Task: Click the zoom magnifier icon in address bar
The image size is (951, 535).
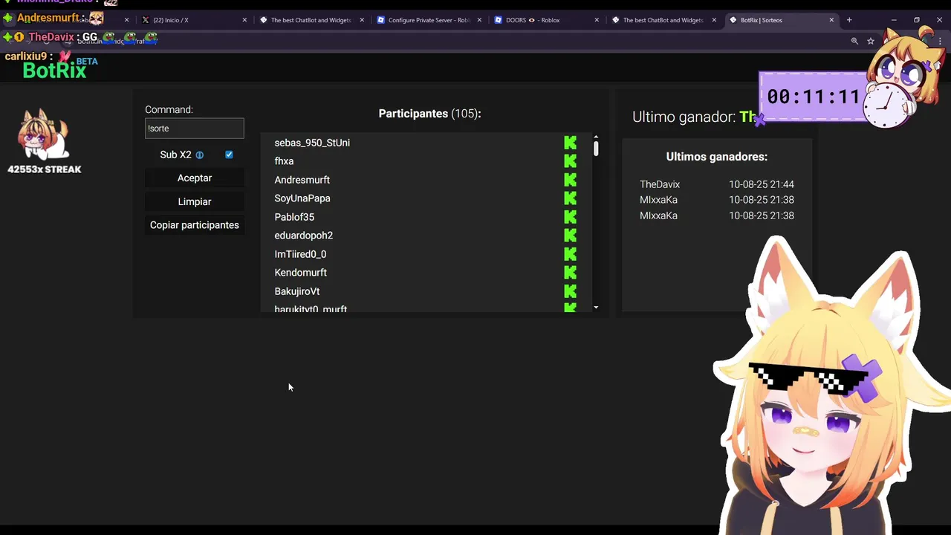Action: coord(854,41)
